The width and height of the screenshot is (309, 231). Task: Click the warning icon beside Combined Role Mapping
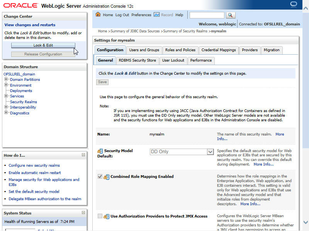(107, 177)
